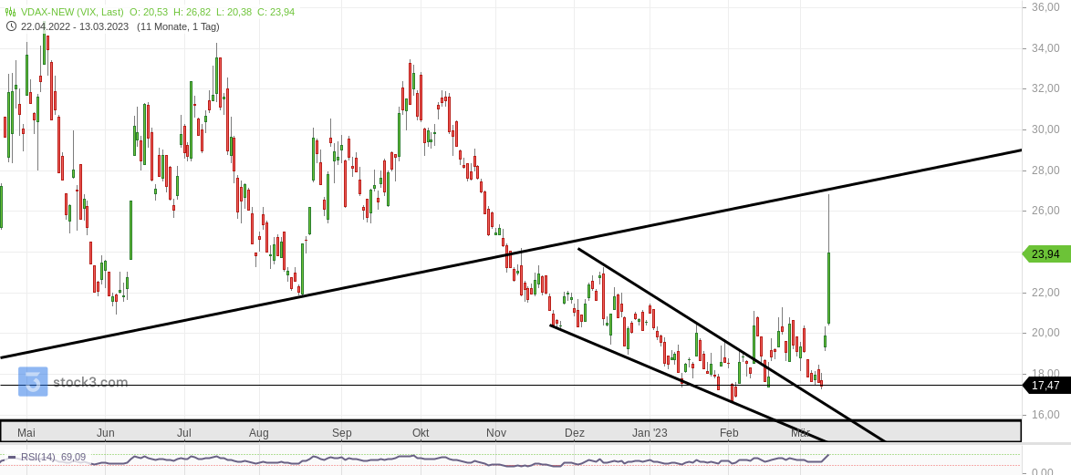
Task: Click the low value L: 20,38
Action: [237, 12]
